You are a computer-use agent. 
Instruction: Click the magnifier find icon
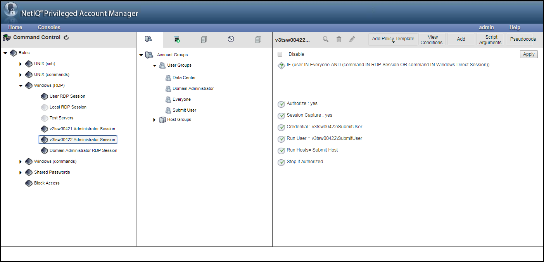click(326, 39)
